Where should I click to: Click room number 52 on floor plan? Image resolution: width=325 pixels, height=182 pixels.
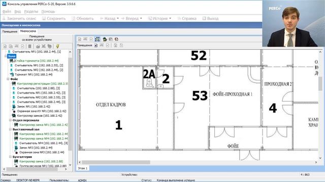point(199,56)
